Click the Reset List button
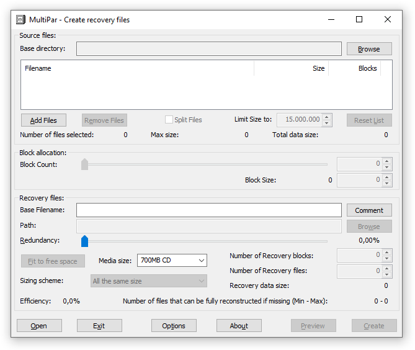The height and width of the screenshot is (350, 415). [369, 120]
